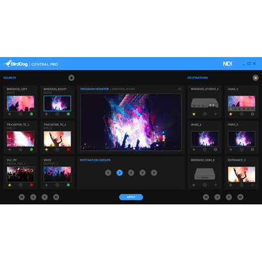Open Program Monitor hamburger menu
The image size is (262, 262).
[x=180, y=89]
